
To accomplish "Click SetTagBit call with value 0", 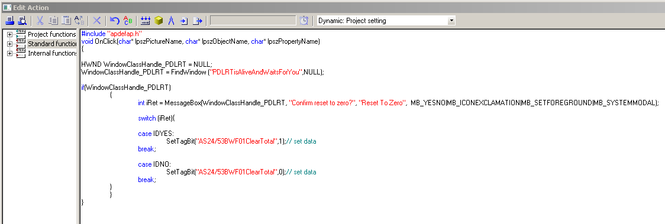I will coord(225,172).
